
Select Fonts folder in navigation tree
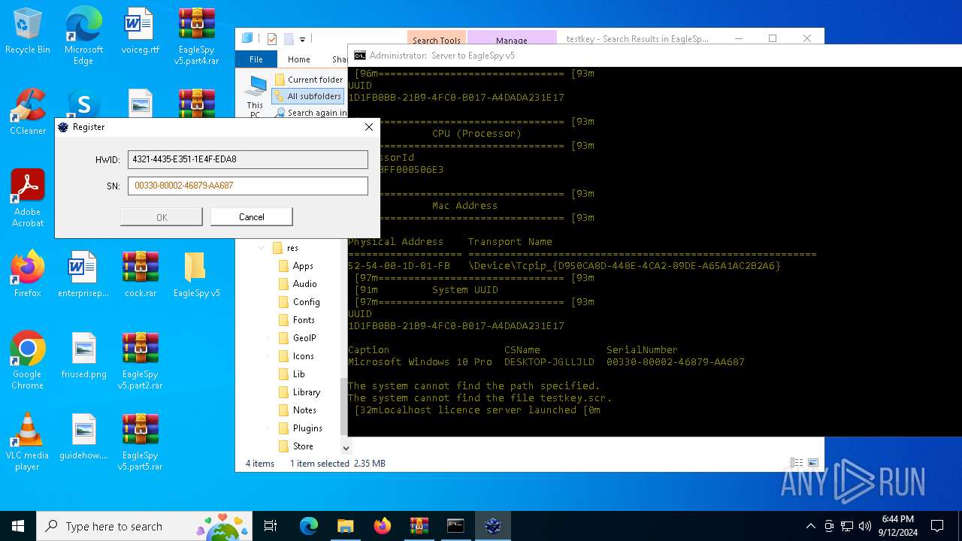click(x=296, y=320)
